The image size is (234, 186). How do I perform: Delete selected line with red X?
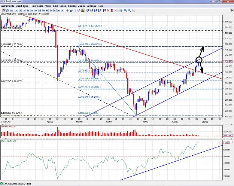click(108, 10)
